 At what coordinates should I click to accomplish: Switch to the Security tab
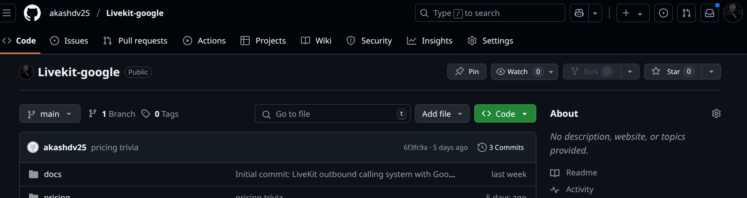pos(369,41)
